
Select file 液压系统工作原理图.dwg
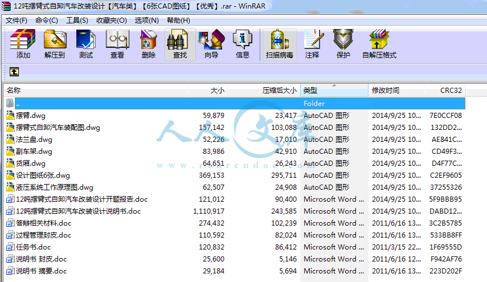pyautogui.click(x=54, y=187)
